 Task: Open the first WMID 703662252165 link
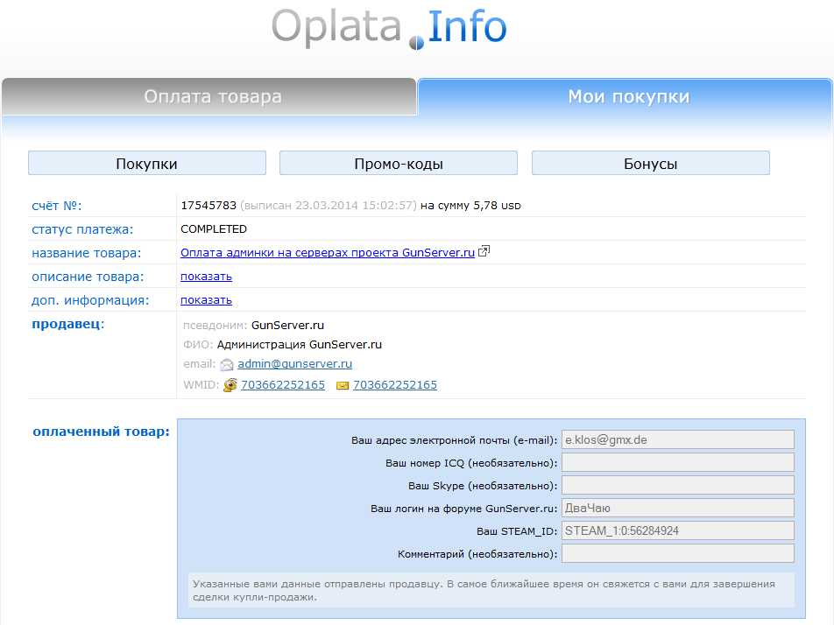coord(283,385)
